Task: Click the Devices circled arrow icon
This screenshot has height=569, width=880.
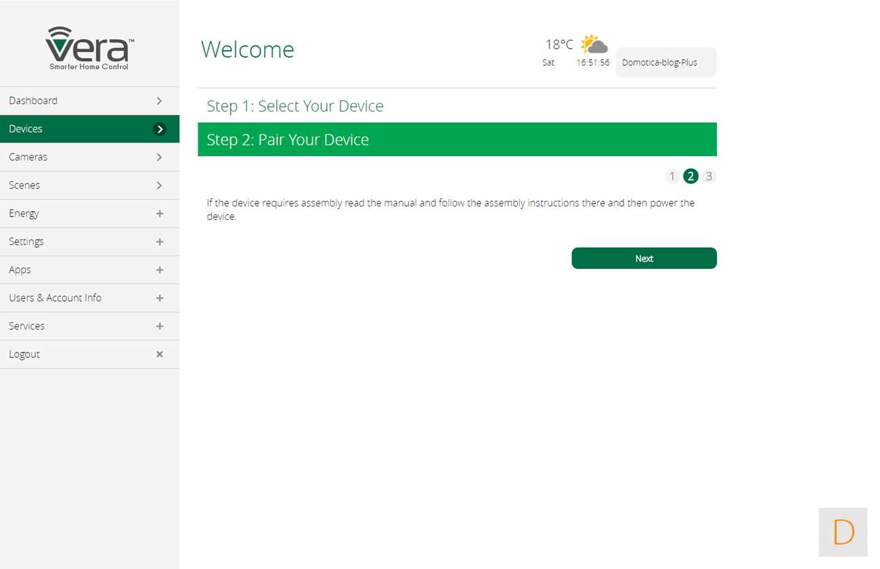Action: (160, 129)
